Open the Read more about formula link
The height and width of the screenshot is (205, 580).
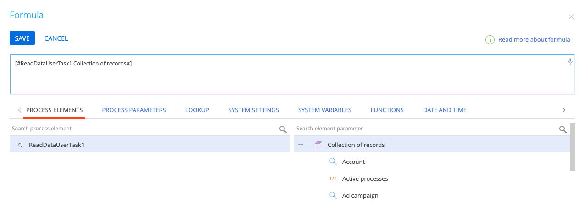534,40
